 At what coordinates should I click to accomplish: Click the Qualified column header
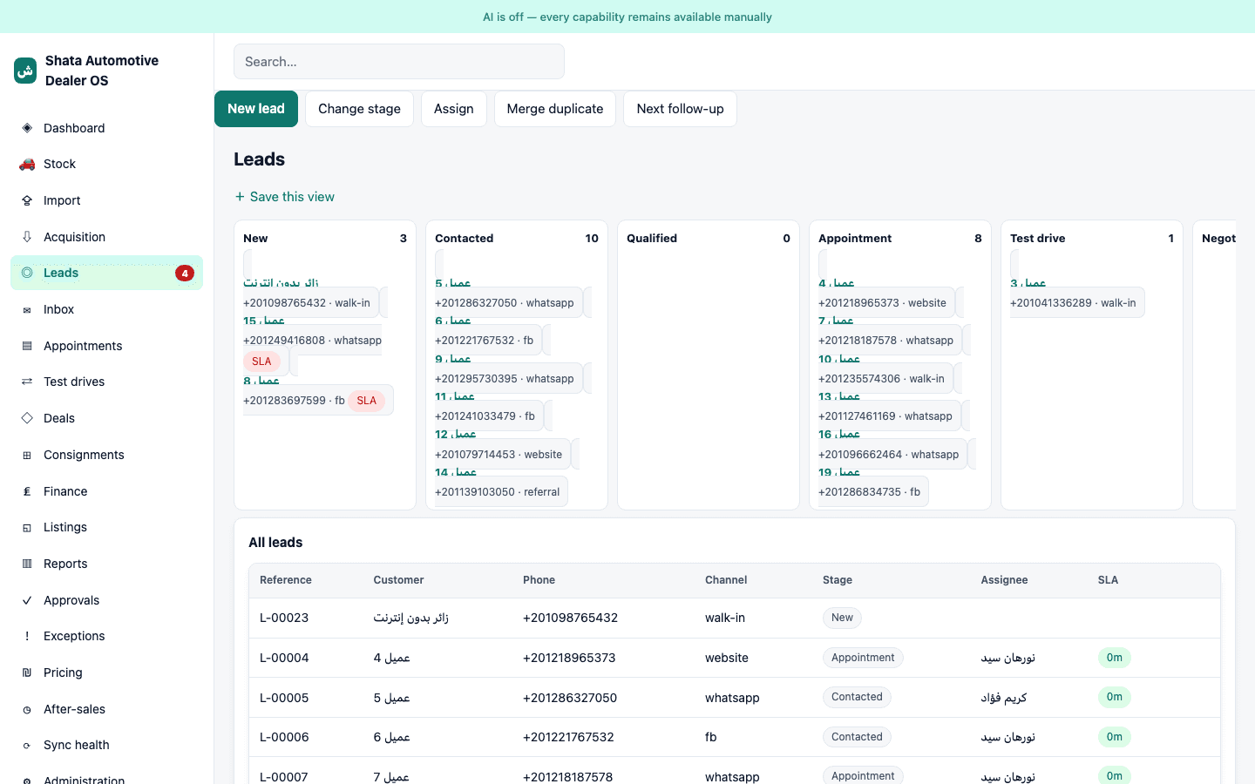coord(709,238)
